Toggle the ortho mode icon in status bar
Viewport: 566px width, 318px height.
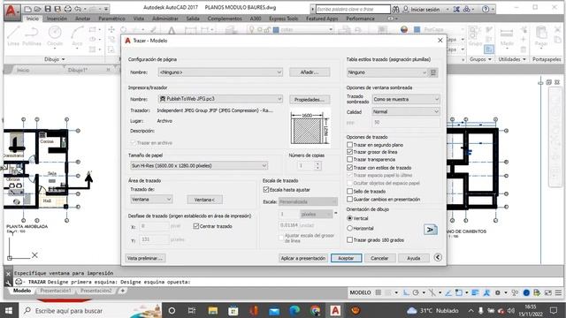[x=406, y=292]
